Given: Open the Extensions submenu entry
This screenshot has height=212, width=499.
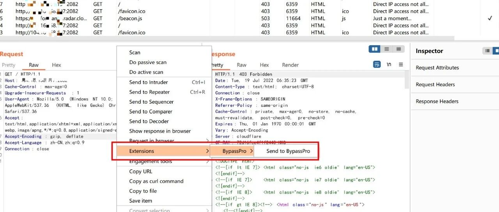Looking at the screenshot, I should [163, 151].
